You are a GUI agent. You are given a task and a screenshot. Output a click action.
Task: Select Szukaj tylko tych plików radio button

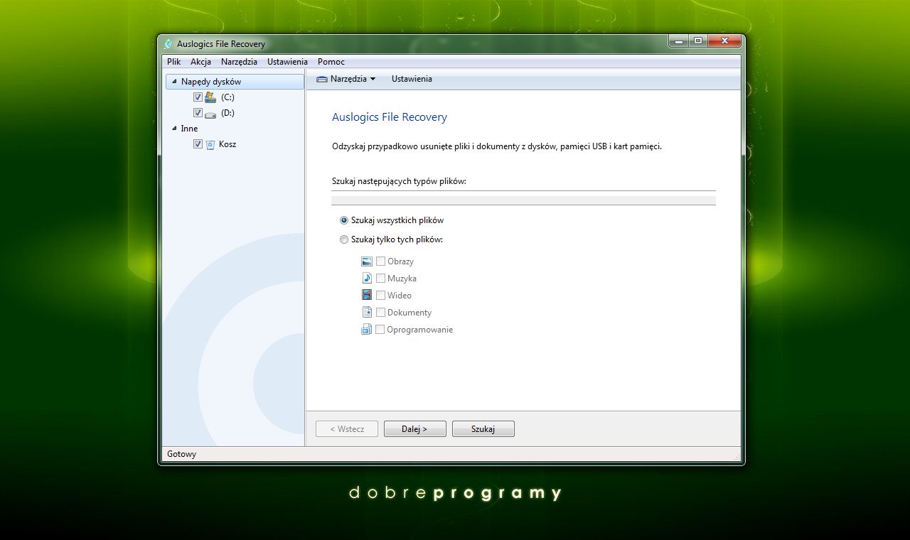pyautogui.click(x=344, y=239)
